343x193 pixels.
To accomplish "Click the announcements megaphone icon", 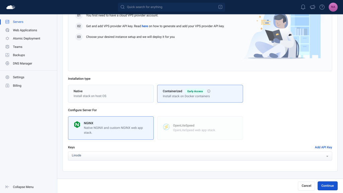I will pos(313,7).
